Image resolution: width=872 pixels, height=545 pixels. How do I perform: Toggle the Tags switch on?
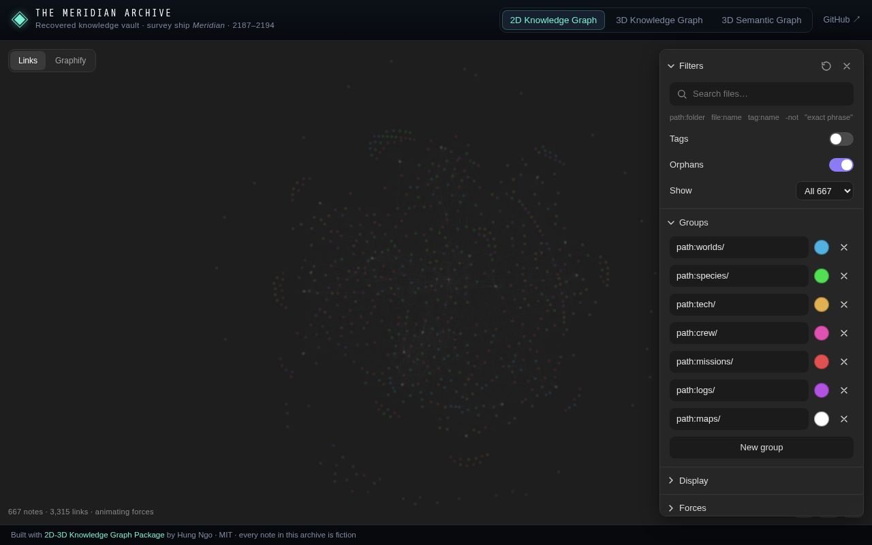pyautogui.click(x=841, y=139)
